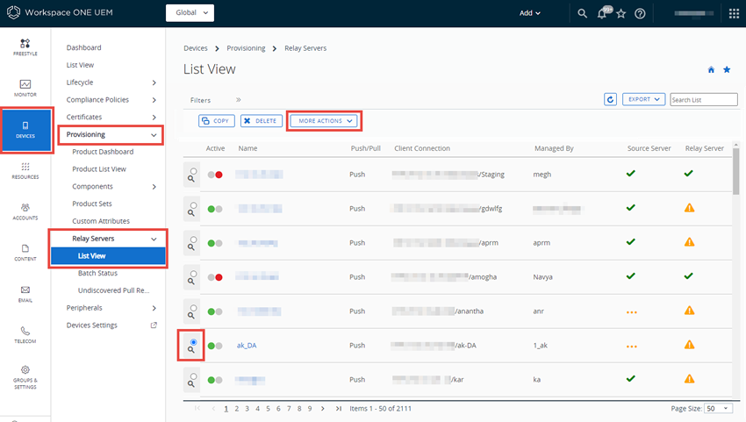746x422 pixels.
Task: Open the Export dropdown
Action: click(643, 99)
